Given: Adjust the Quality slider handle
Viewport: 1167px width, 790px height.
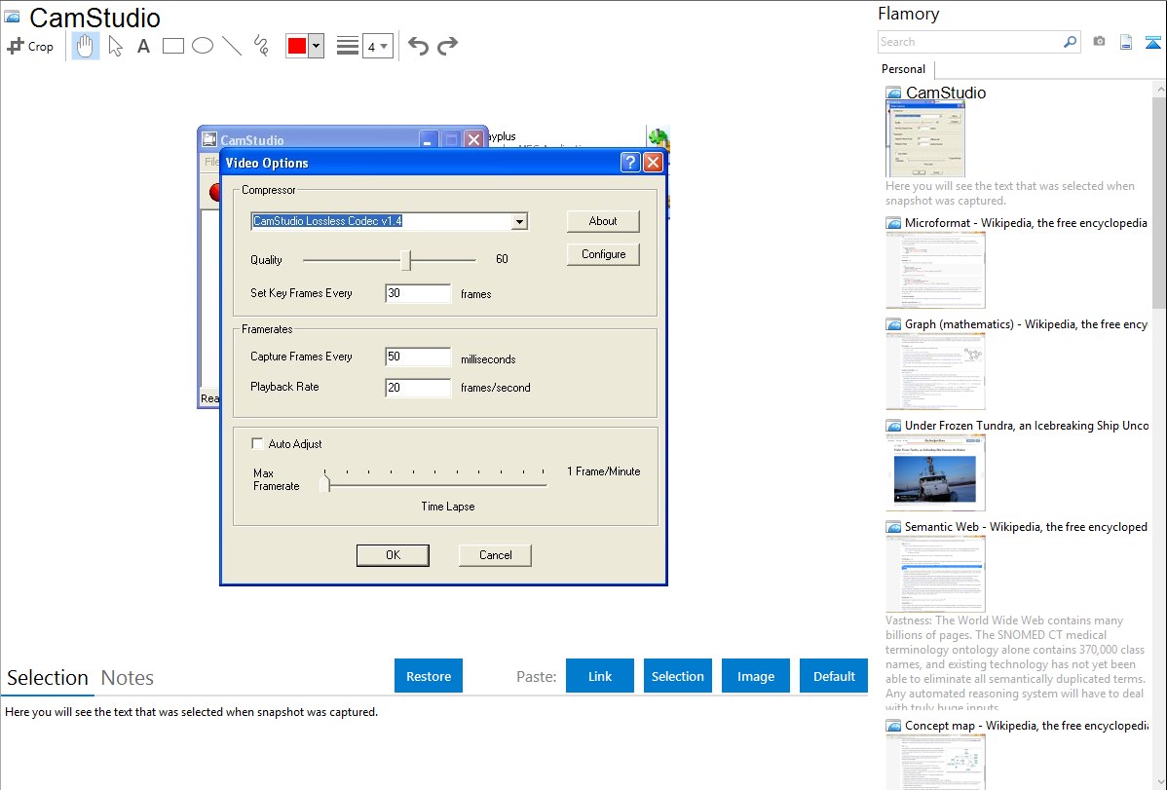Looking at the screenshot, I should [x=405, y=260].
